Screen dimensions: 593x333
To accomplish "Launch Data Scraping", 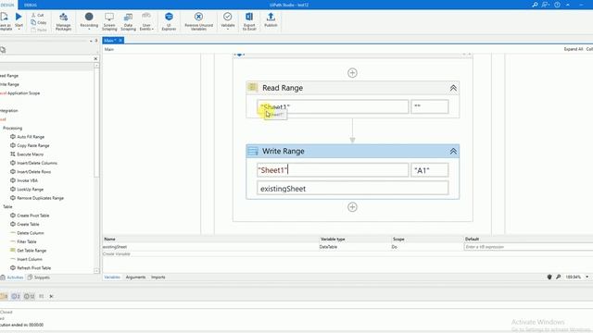I will tap(128, 21).
